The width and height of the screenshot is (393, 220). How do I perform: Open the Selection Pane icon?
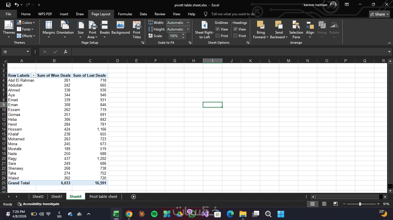click(296, 25)
